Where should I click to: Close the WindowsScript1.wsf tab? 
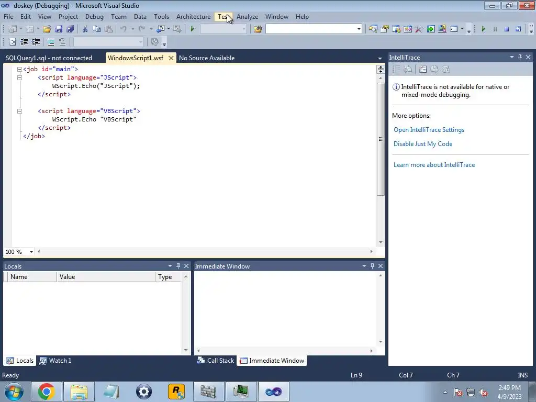pos(171,58)
